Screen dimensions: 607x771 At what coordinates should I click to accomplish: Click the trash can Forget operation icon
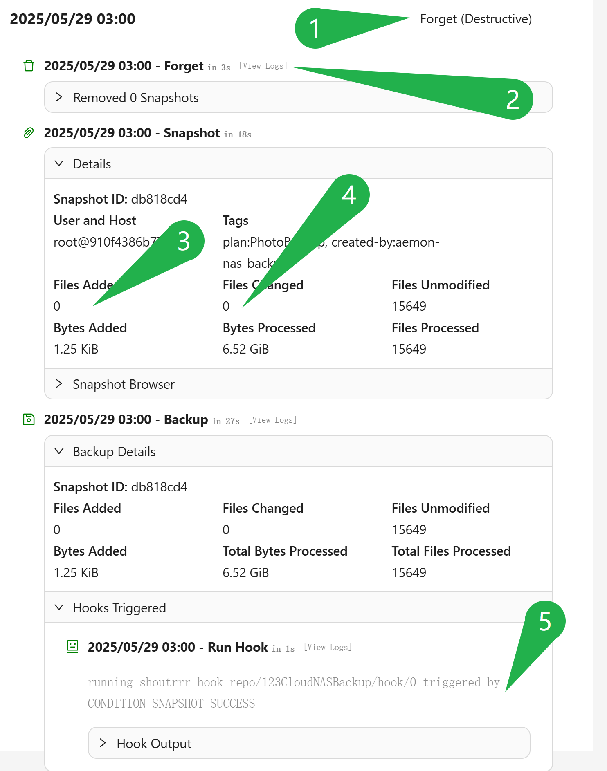click(x=29, y=65)
